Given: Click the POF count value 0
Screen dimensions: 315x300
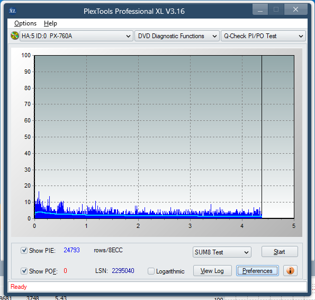Looking at the screenshot, I should pyautogui.click(x=65, y=271).
